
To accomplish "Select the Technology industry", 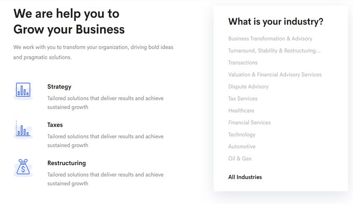I will pyautogui.click(x=242, y=134).
